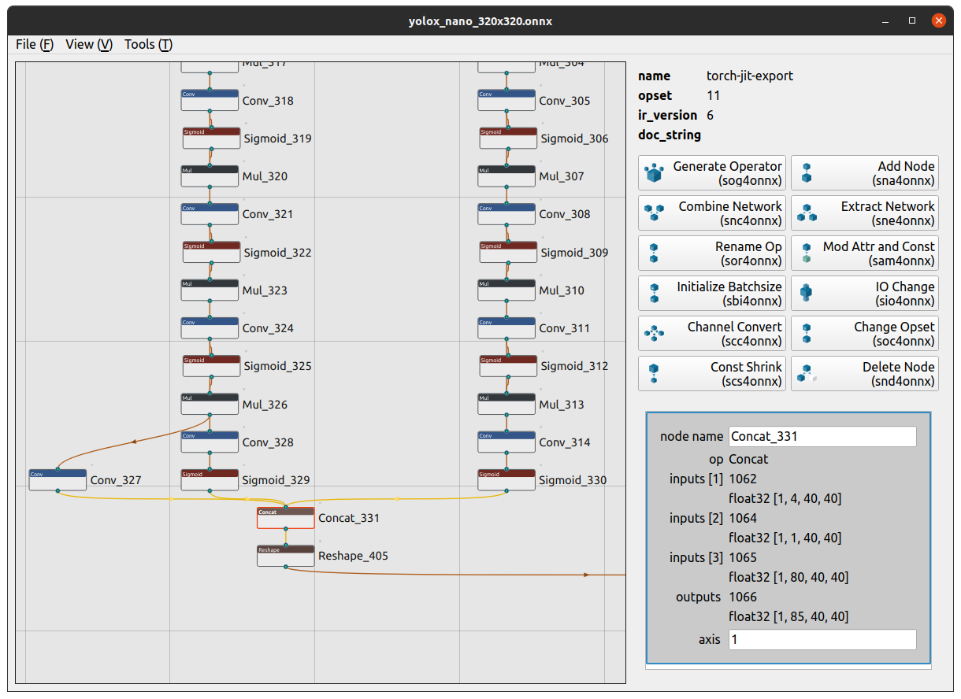Click the Mod Attr and Const icon
Viewport: 961px width, 699px height.
coord(806,253)
